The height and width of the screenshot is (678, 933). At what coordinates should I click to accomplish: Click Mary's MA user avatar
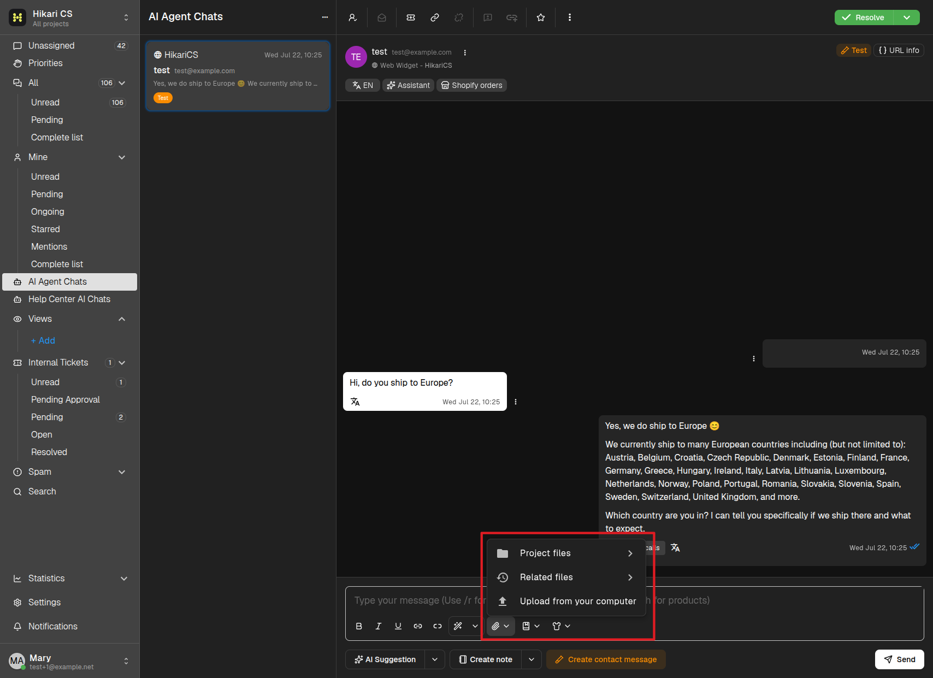(x=17, y=661)
